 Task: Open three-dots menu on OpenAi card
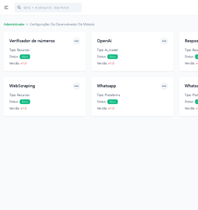coord(164,41)
